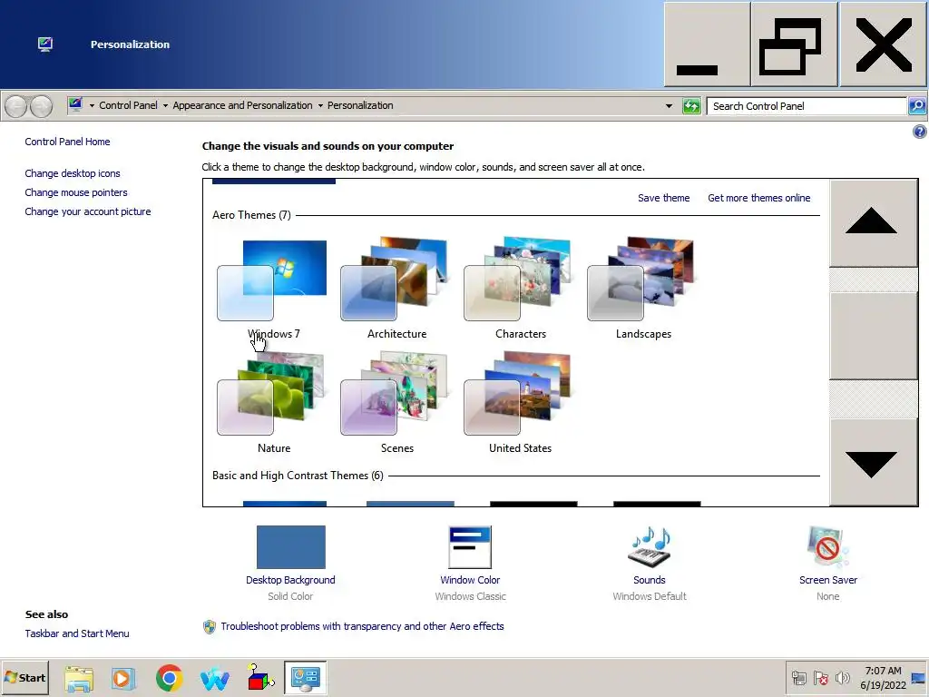Click the green refresh address button
The width and height of the screenshot is (929, 697).
[x=691, y=106]
